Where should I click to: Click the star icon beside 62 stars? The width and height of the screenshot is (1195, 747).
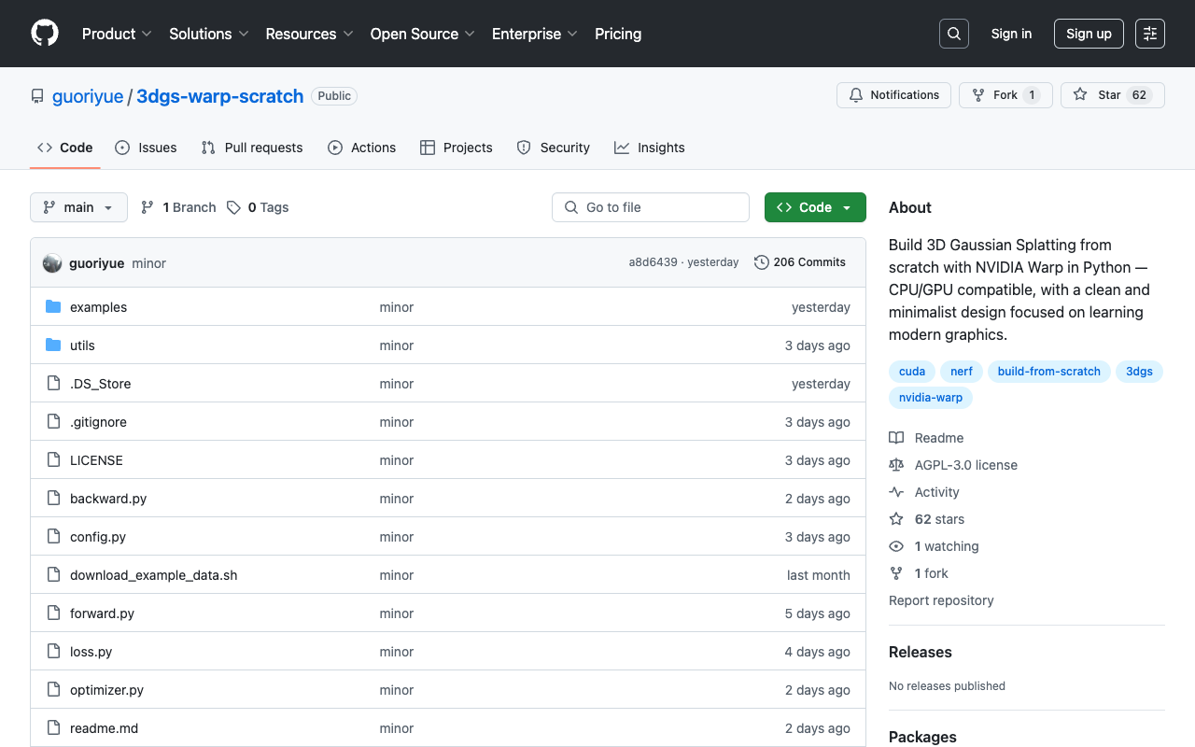coord(896,519)
